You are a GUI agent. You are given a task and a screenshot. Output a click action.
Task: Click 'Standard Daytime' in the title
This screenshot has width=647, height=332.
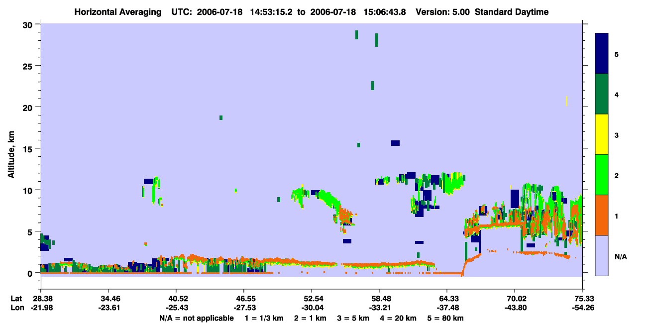coord(512,12)
